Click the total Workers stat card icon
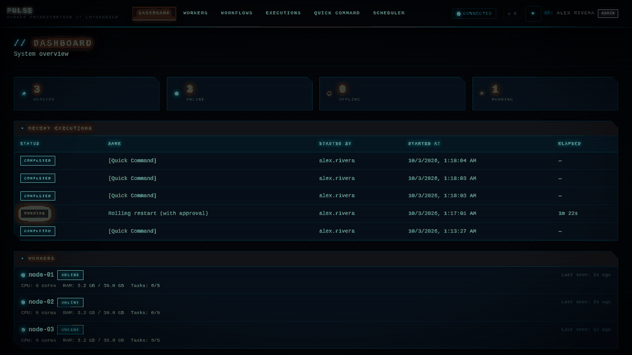 [24, 93]
